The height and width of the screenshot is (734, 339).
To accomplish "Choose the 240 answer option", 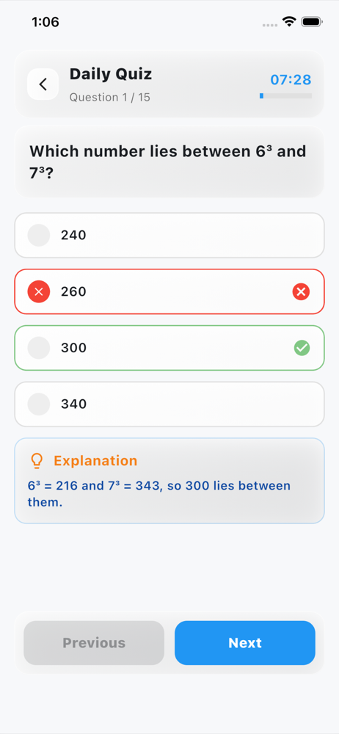I will click(x=169, y=235).
